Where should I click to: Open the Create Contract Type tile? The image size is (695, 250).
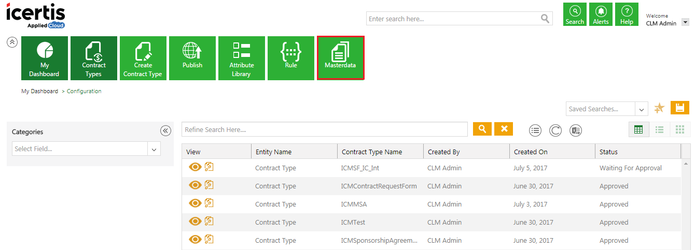click(x=143, y=58)
